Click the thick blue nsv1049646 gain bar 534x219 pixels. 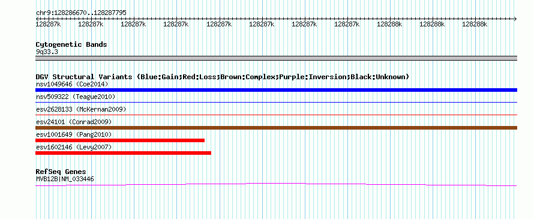click(x=276, y=90)
